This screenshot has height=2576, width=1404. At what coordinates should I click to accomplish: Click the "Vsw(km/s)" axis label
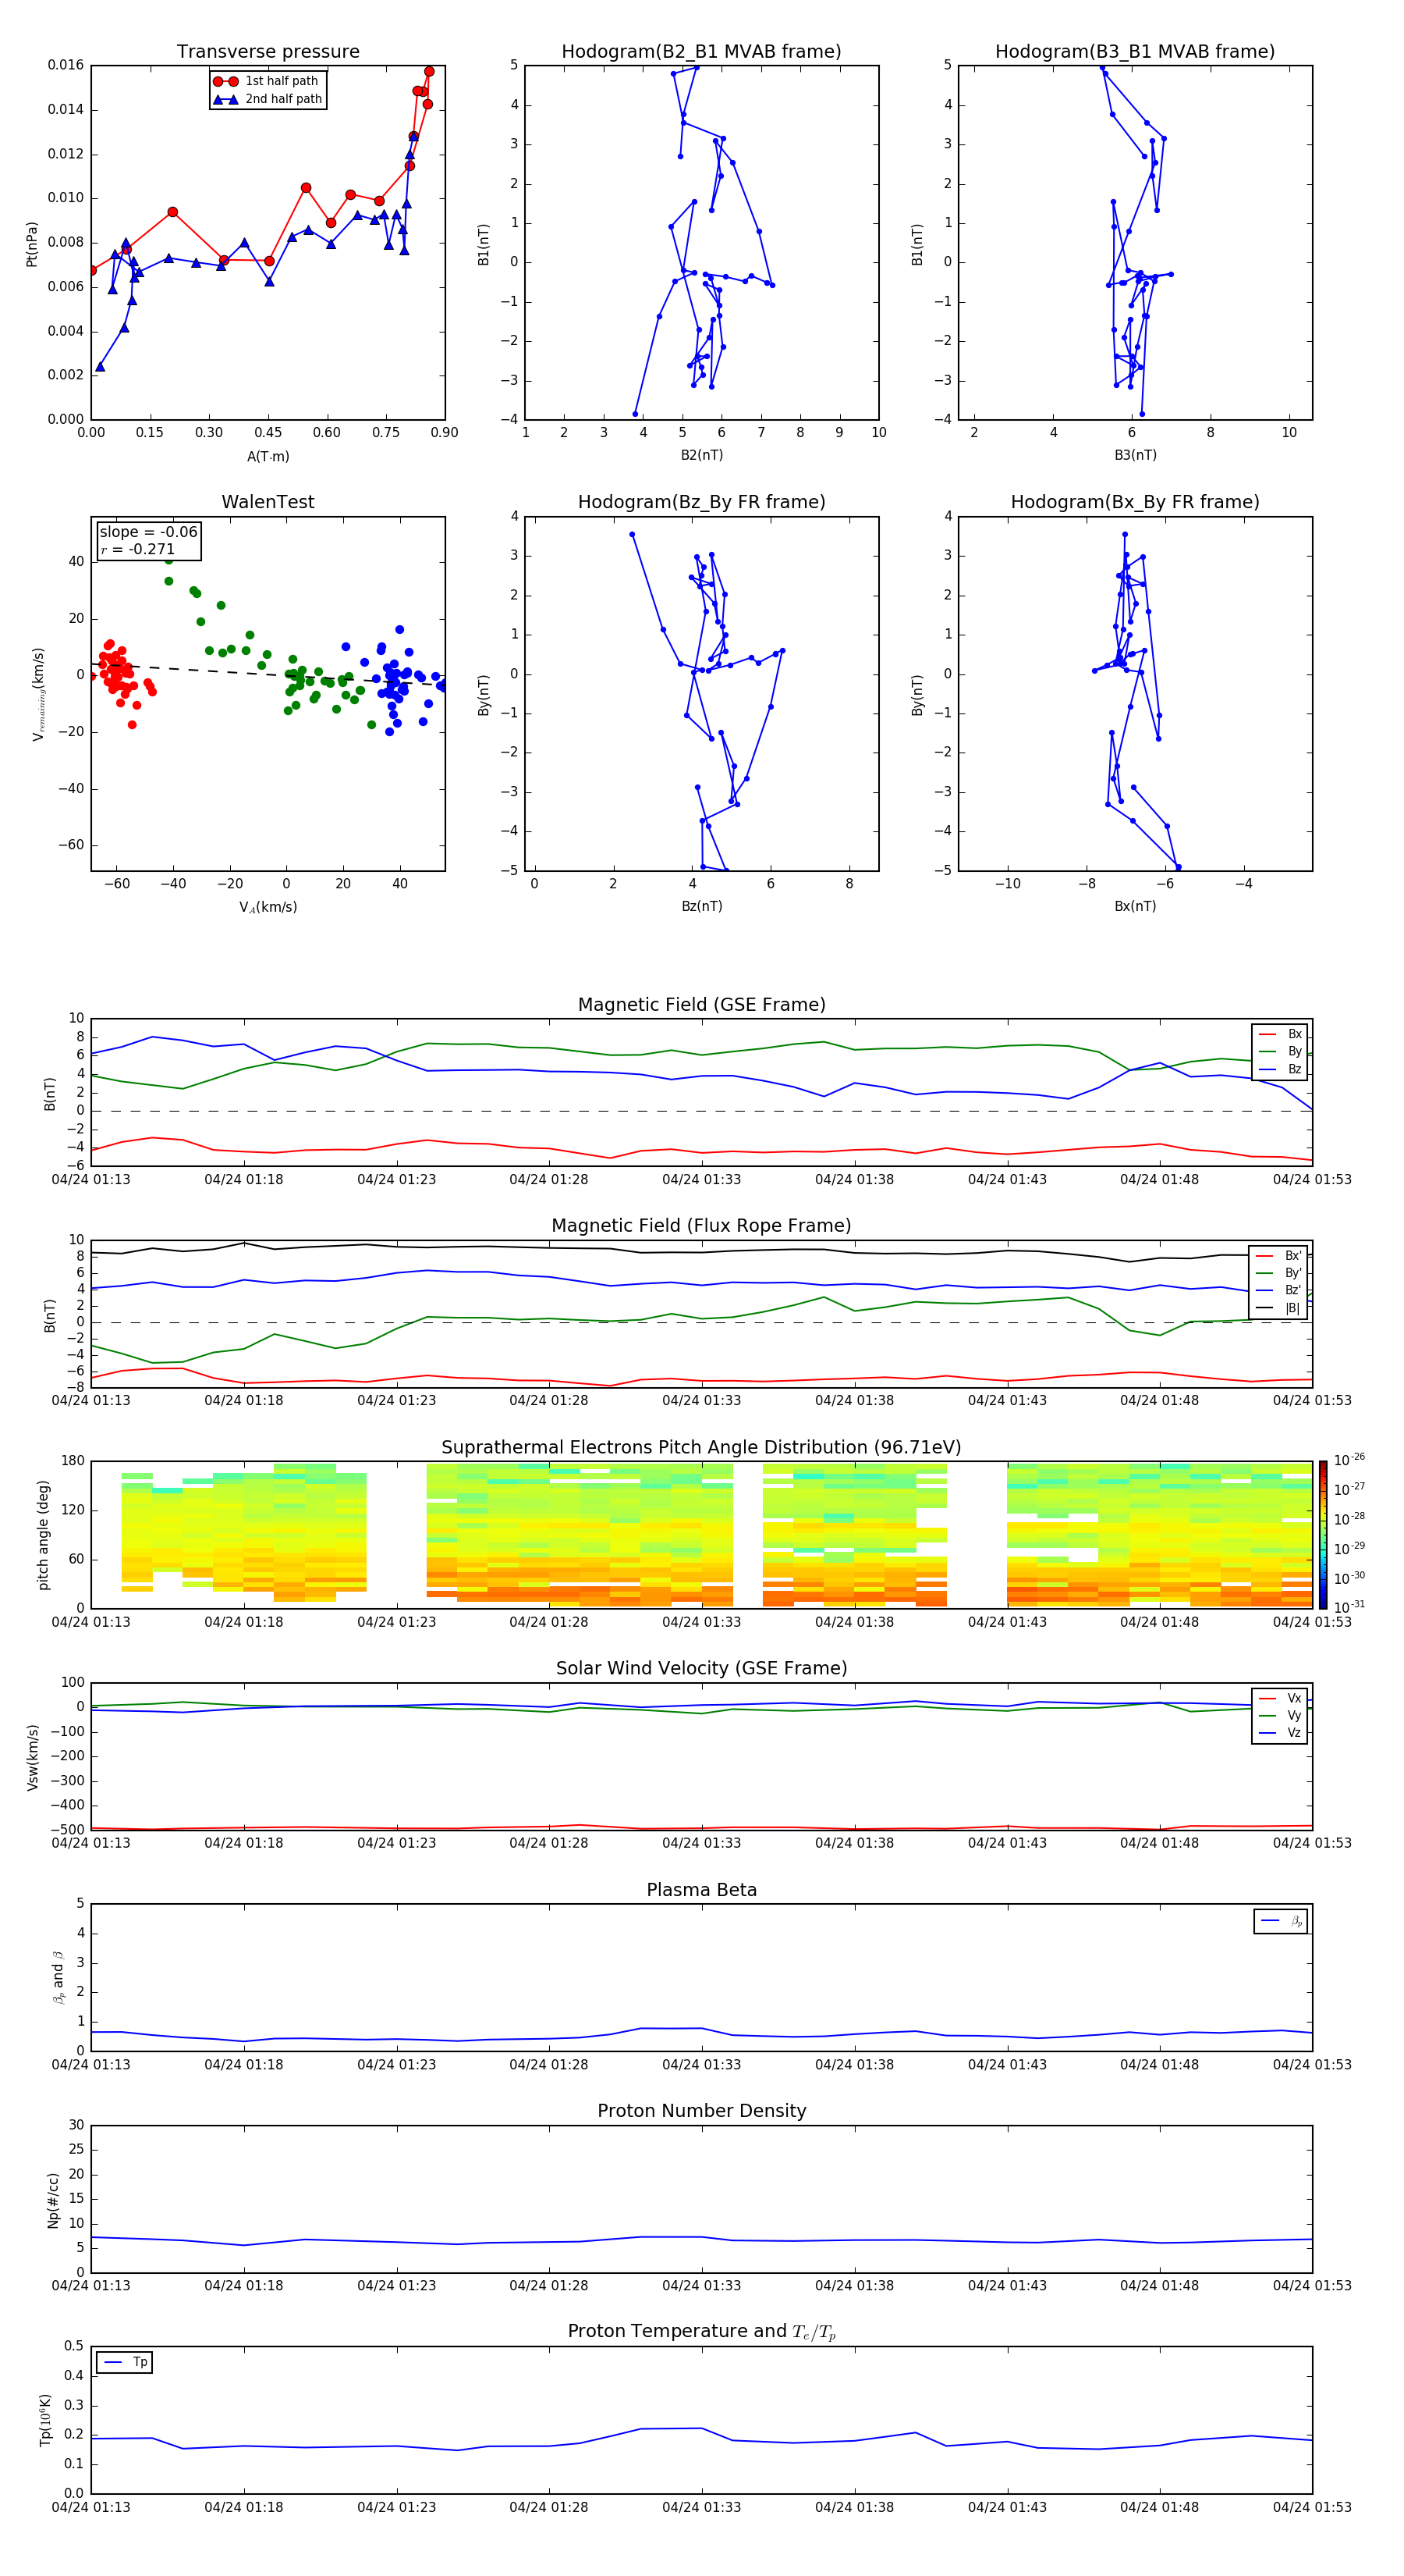click(33, 1756)
